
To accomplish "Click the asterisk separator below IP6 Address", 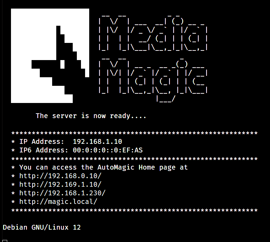I will tap(134, 159).
